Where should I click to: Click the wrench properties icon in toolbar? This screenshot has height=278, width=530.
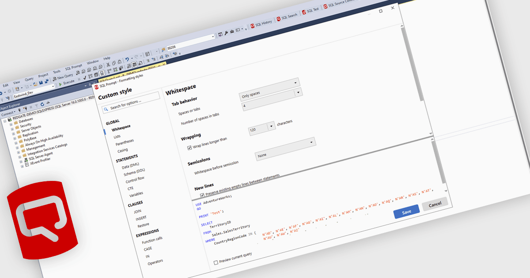(x=226, y=33)
